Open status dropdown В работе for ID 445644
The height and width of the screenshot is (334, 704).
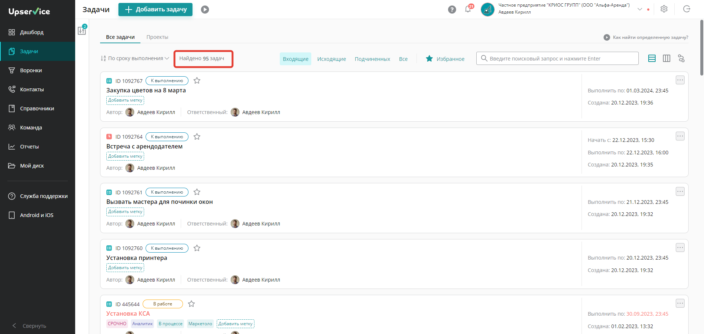[x=163, y=304]
